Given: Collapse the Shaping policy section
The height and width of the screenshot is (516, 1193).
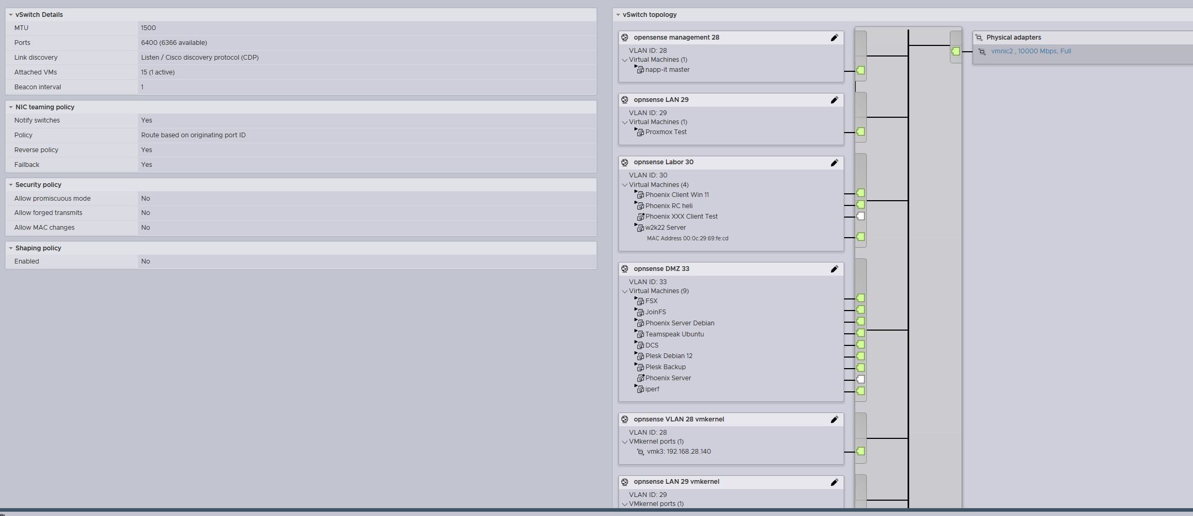Looking at the screenshot, I should click(11, 248).
